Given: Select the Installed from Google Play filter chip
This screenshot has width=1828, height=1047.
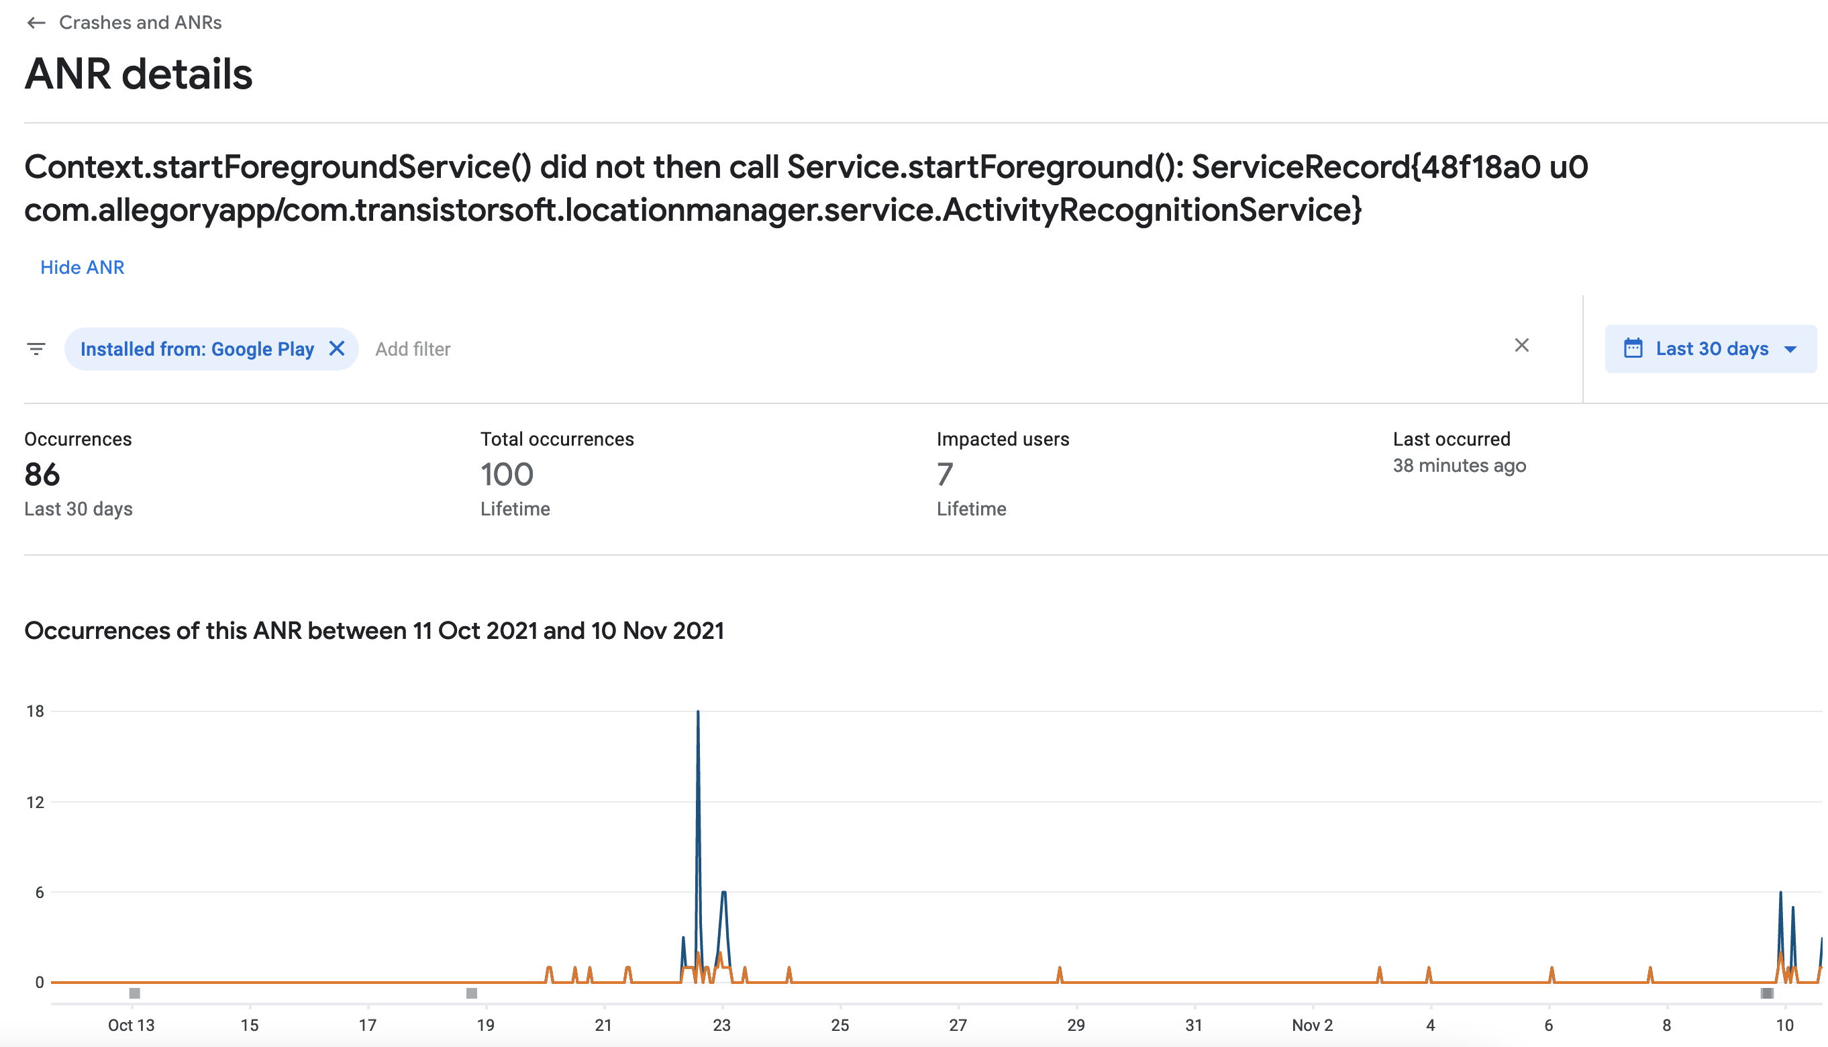Looking at the screenshot, I should click(197, 348).
